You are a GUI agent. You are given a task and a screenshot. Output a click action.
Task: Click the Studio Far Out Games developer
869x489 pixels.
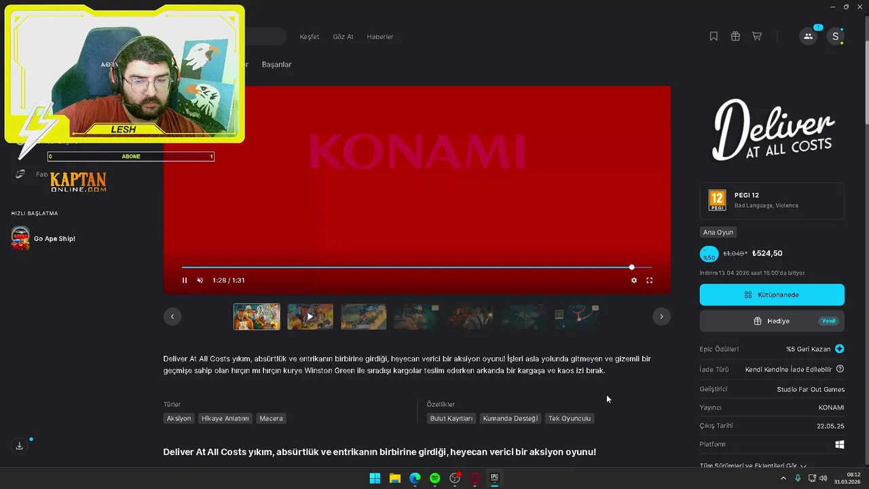coord(811,390)
